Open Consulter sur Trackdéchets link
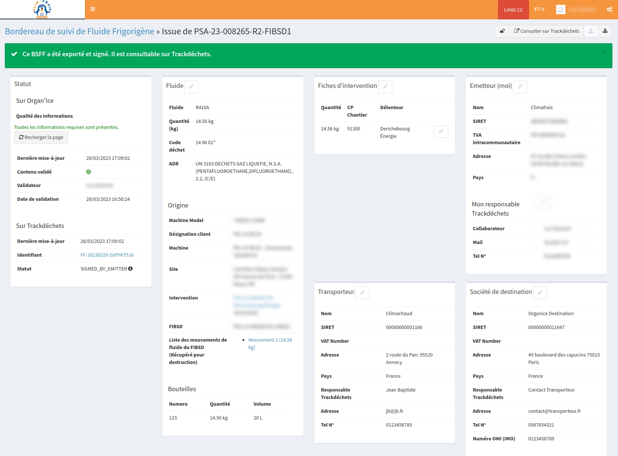Viewport: 618px width, 456px height. point(546,31)
